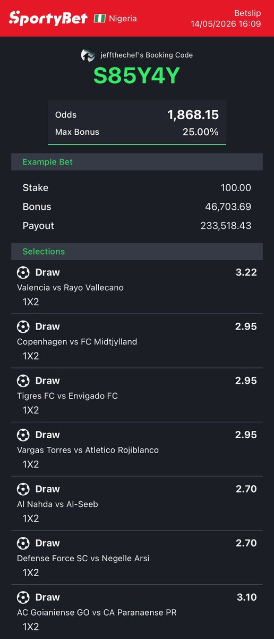Click football icon beside Valencia vs Rayo Vallecano
Screen dimensions: 274x639
(23, 273)
